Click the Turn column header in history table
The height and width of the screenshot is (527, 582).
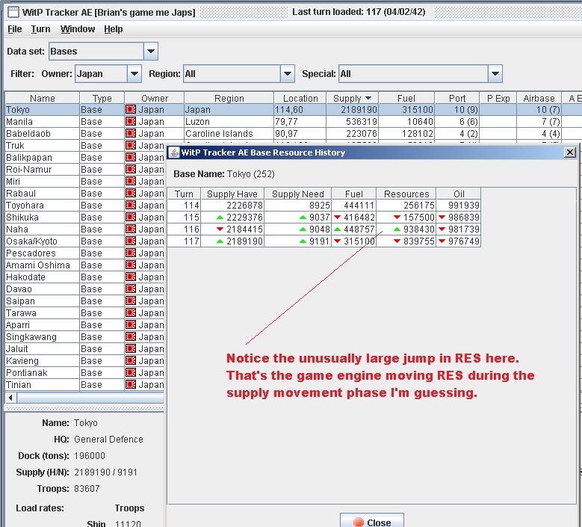coord(184,194)
